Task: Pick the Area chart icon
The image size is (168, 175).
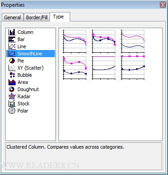Action: pyautogui.click(x=12, y=82)
